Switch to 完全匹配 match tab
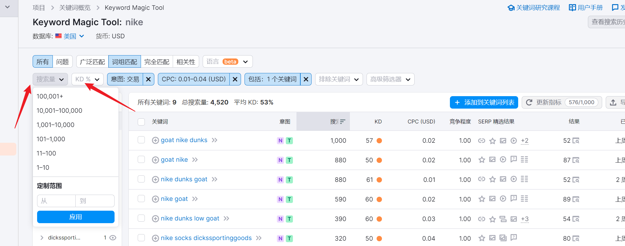The width and height of the screenshot is (625, 246). click(157, 62)
